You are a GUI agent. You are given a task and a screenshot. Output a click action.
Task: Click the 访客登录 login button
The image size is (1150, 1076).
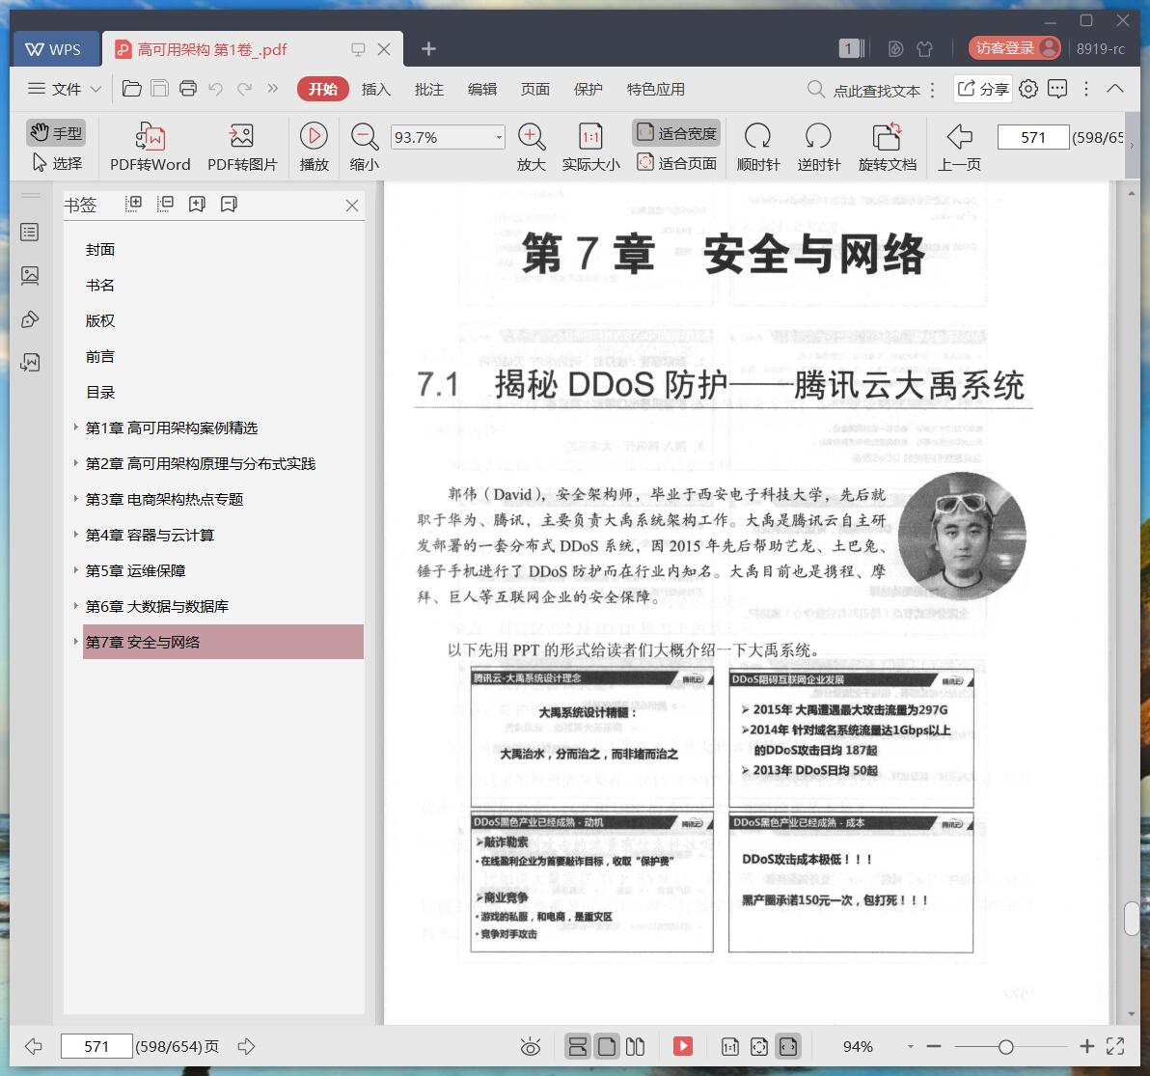pos(1014,48)
